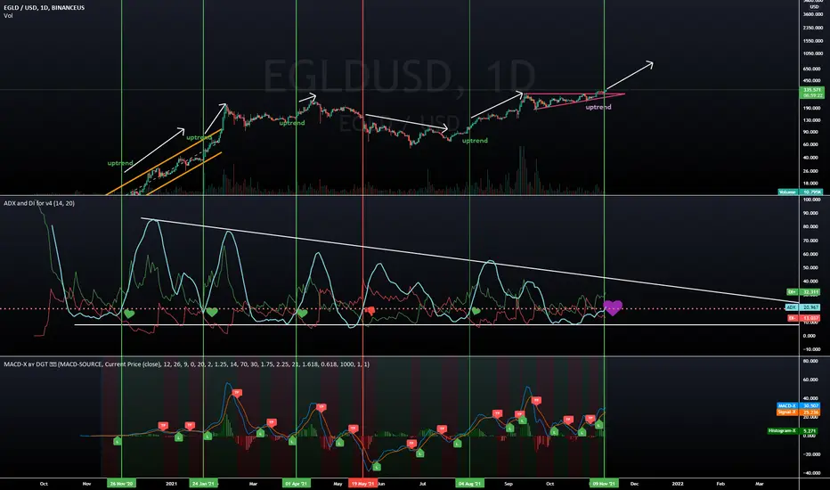Click -40.000 on the MACD pane axis

coord(812,473)
